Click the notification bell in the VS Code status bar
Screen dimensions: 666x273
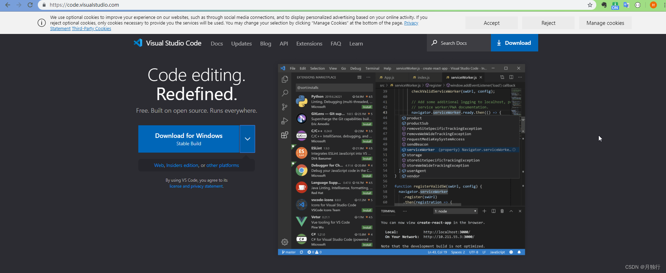pos(519,252)
